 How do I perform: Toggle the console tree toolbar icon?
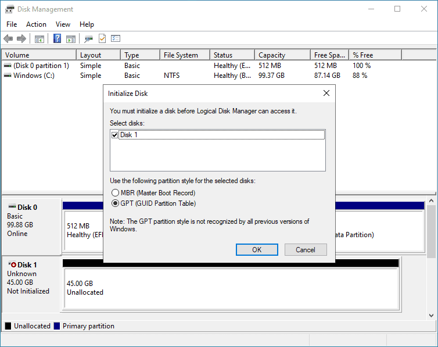[40, 39]
